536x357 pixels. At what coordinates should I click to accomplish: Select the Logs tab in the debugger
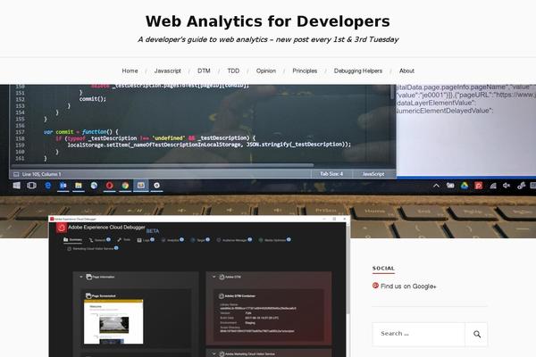(146, 240)
